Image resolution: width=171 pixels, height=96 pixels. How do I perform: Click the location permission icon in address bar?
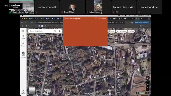(117, 22)
